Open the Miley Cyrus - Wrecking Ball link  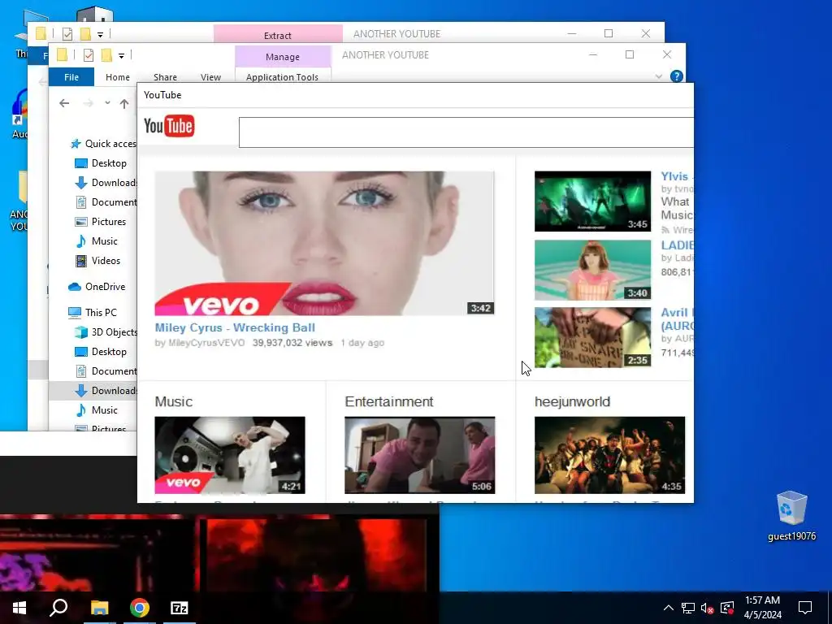(x=235, y=328)
